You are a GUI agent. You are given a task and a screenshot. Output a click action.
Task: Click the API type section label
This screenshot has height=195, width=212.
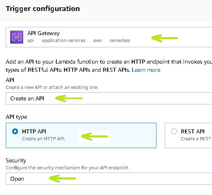pyautogui.click(x=16, y=117)
